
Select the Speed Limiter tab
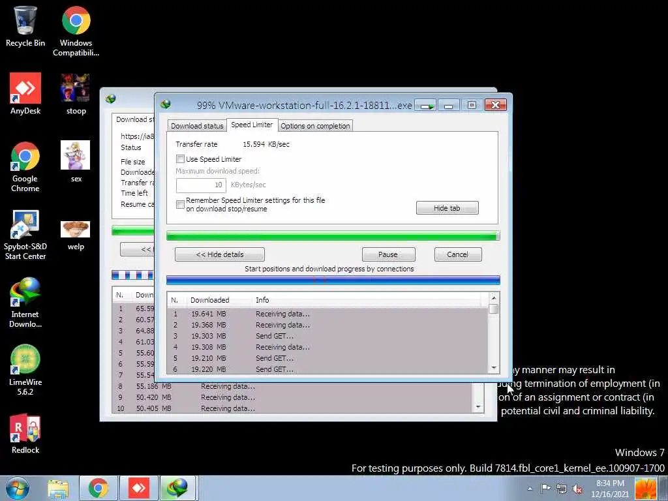tap(252, 125)
